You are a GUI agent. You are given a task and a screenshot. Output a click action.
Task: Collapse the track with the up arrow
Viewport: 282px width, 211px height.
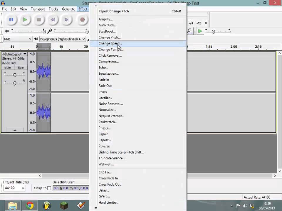pyautogui.click(x=15, y=130)
